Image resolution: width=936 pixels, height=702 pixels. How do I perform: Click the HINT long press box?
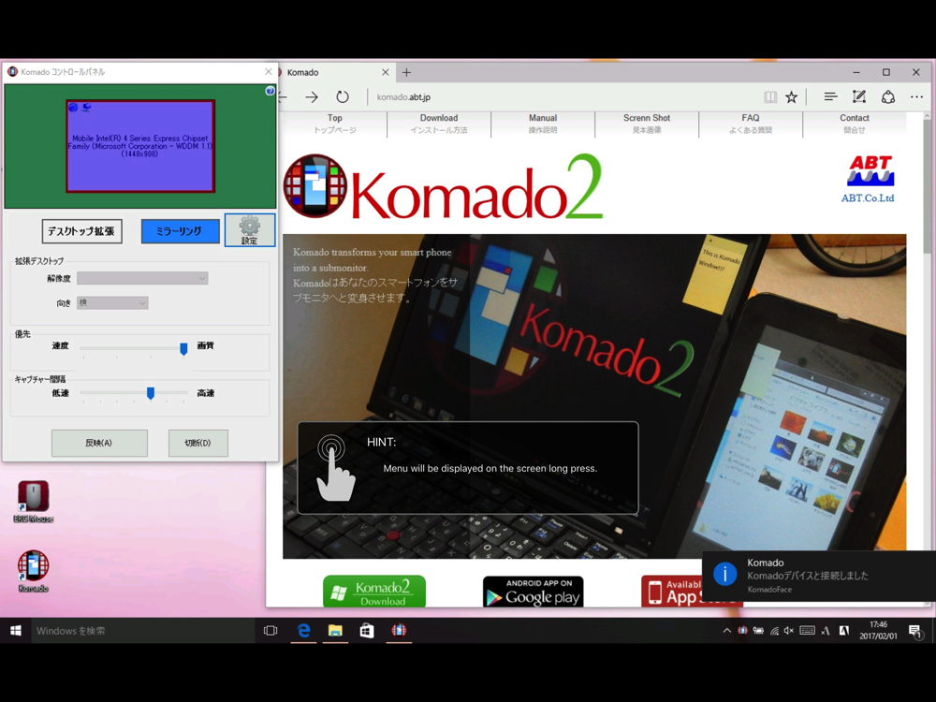pos(468,467)
